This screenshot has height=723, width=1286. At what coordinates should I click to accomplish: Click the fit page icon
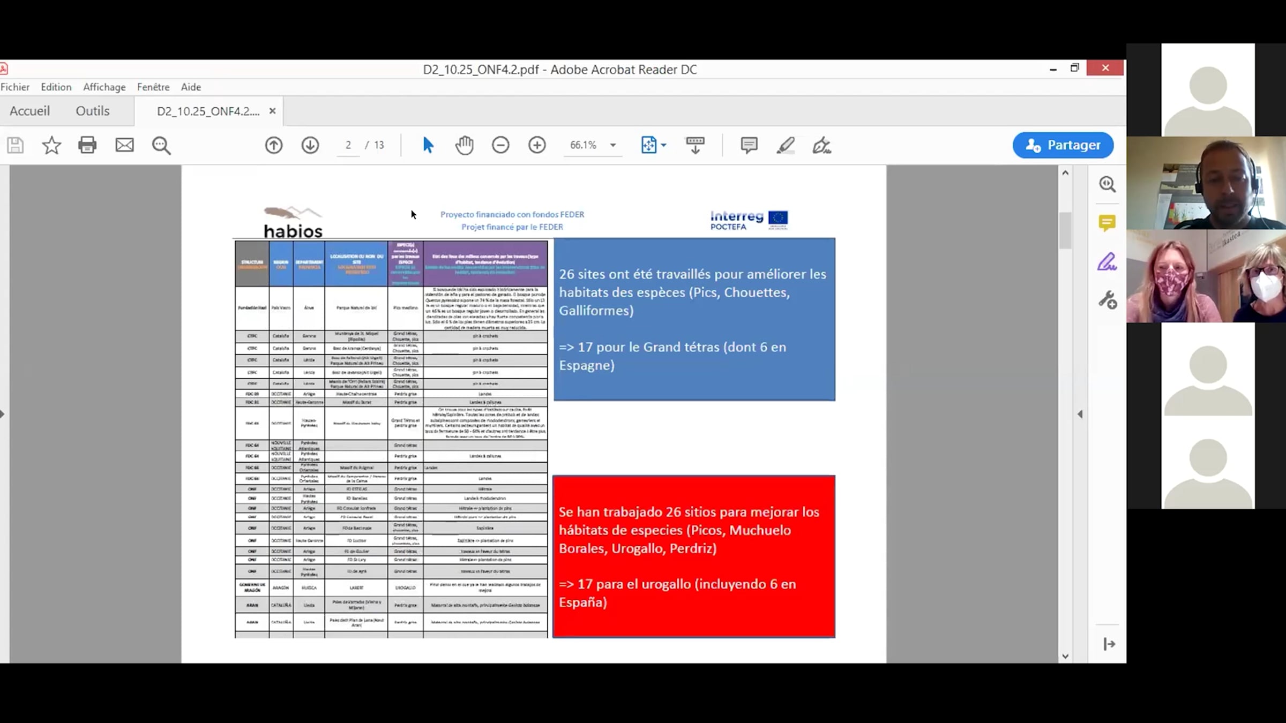point(648,145)
